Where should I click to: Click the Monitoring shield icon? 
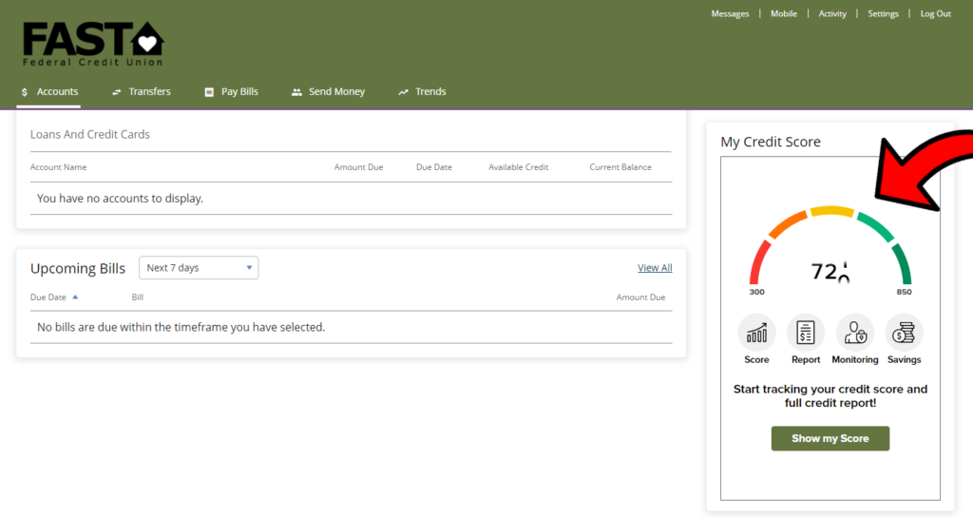pos(854,333)
